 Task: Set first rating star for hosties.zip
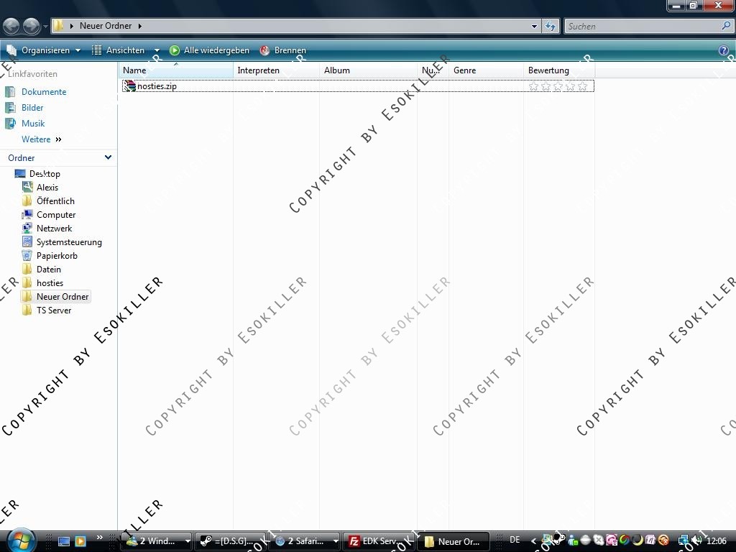[533, 86]
